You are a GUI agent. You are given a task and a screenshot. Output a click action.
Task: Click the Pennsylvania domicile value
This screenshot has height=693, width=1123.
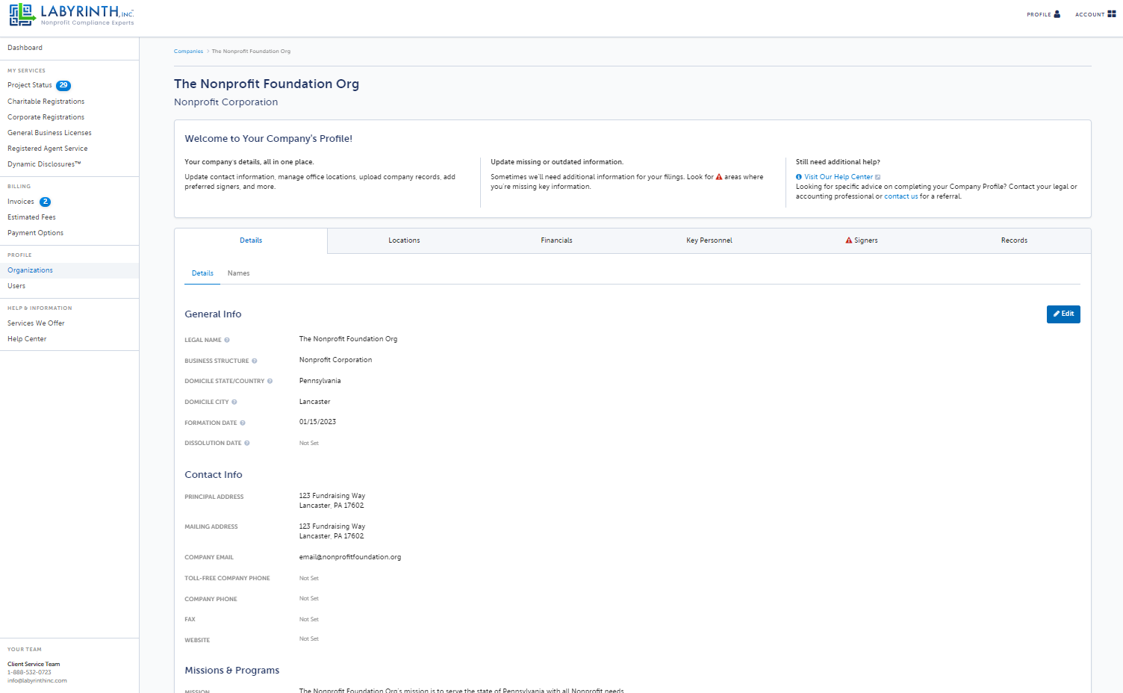[320, 381]
